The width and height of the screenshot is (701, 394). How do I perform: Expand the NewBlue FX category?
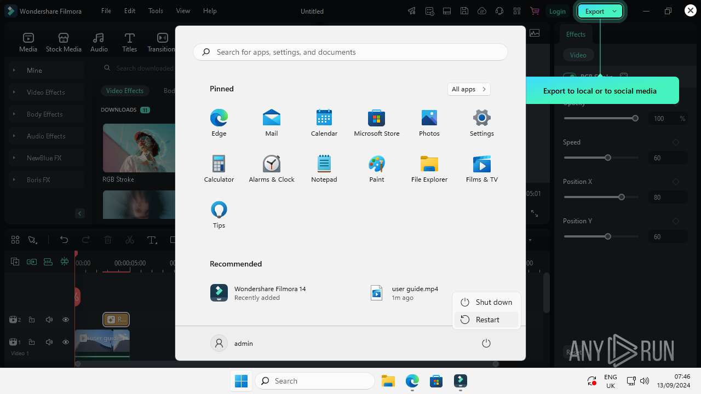coord(14,158)
